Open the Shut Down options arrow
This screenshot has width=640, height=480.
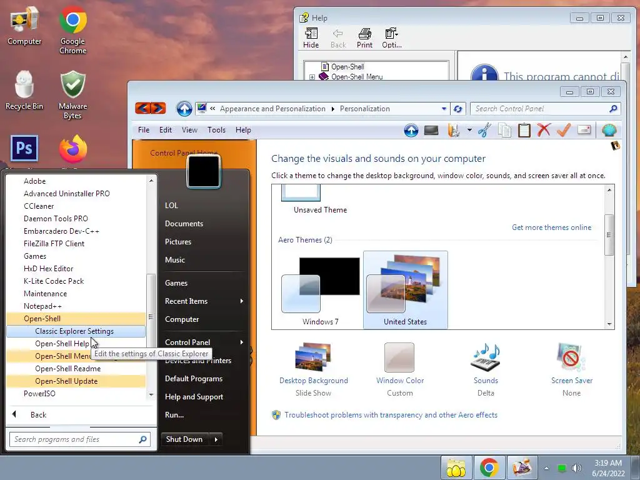tap(216, 439)
